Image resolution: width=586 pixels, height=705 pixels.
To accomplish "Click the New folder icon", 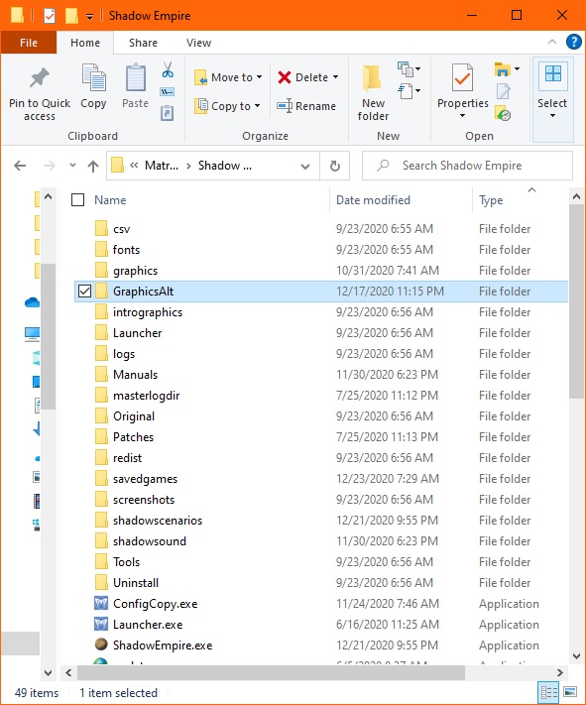I will 373,77.
